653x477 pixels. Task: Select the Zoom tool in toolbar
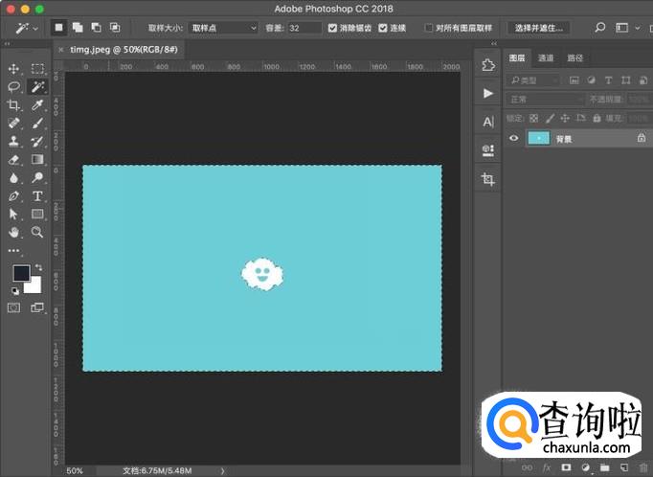[x=37, y=232]
